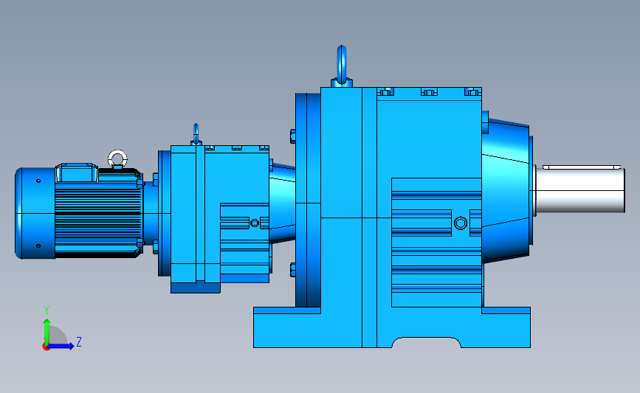640x393 pixels.
Task: Select the round plug on the small gearbox
Action: 254,223
